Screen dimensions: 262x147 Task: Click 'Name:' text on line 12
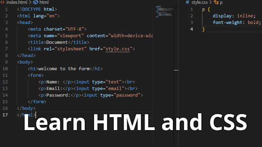pyautogui.click(x=53, y=82)
